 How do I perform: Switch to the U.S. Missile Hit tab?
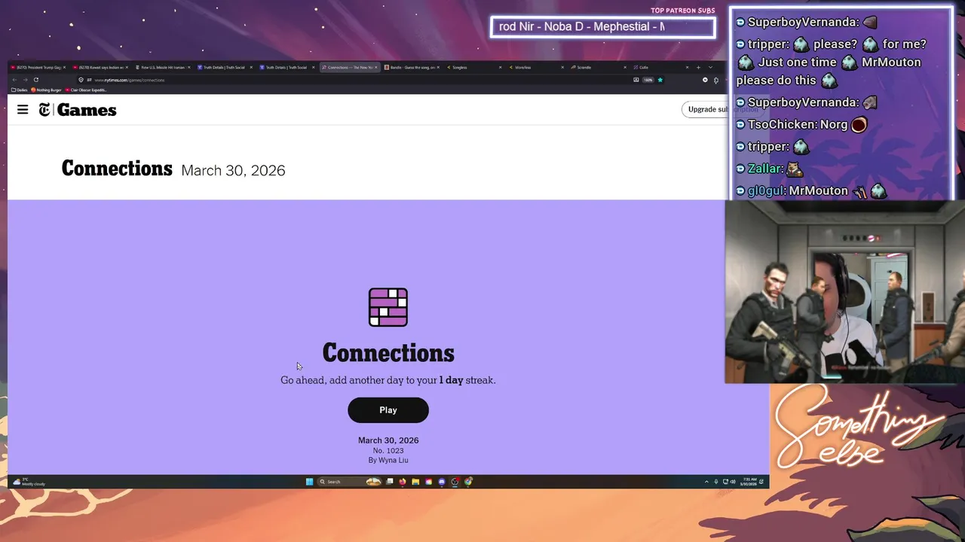[x=163, y=67]
